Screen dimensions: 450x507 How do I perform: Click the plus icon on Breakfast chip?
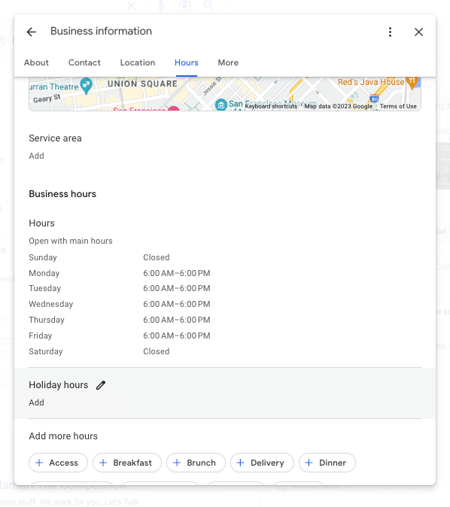(x=103, y=463)
